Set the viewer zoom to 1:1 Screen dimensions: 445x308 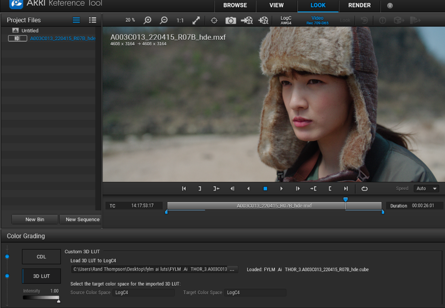(x=180, y=20)
